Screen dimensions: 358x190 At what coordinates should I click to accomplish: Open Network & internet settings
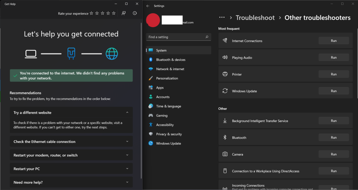point(178,69)
